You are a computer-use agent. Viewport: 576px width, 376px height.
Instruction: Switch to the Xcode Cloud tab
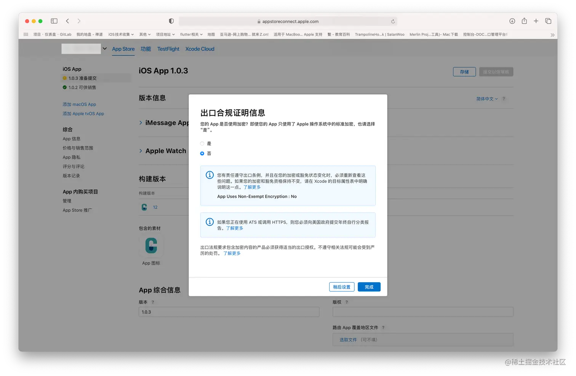200,49
